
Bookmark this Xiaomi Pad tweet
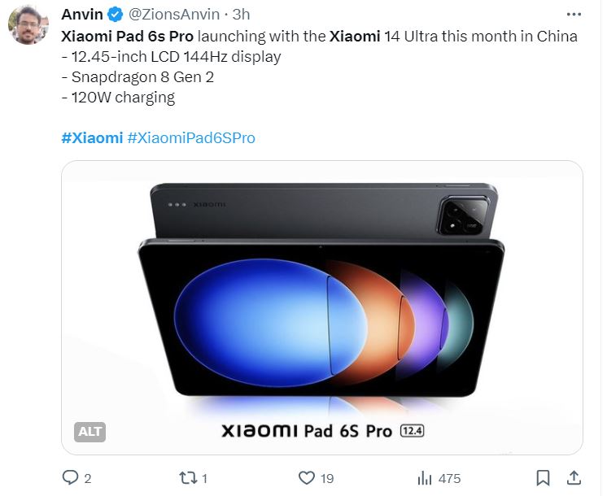(x=544, y=478)
